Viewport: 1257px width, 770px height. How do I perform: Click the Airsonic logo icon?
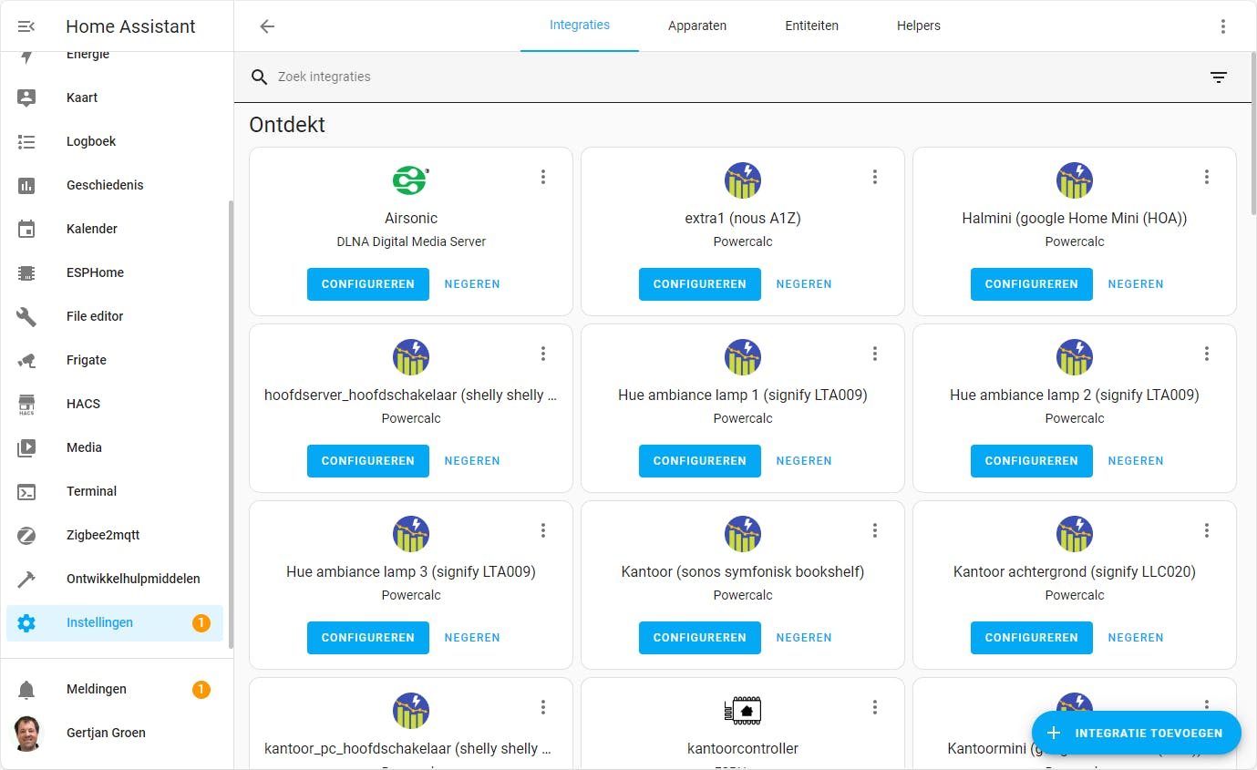411,180
